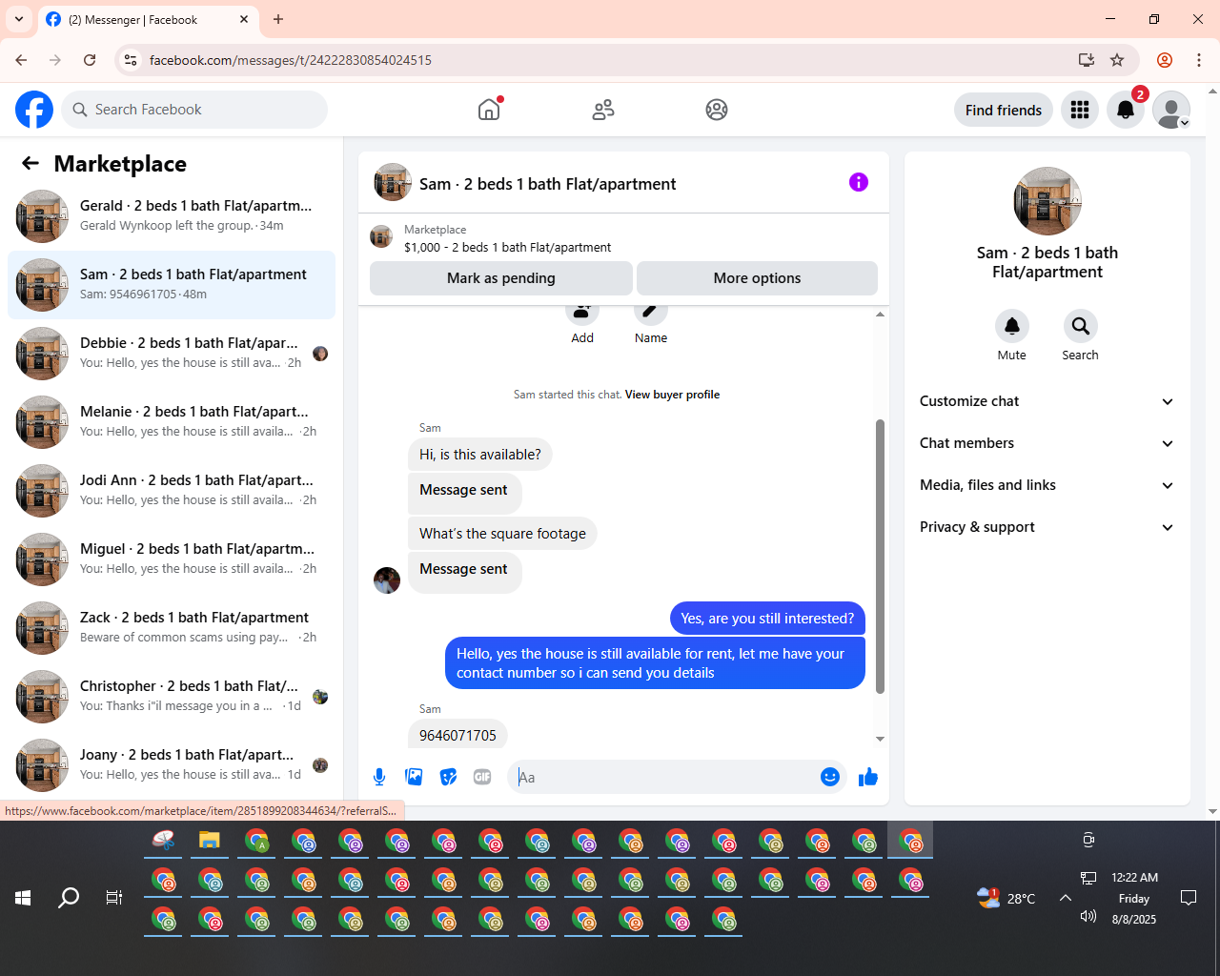The width and height of the screenshot is (1220, 976).
Task: Open Groups icon in top navigation
Action: pos(717,110)
